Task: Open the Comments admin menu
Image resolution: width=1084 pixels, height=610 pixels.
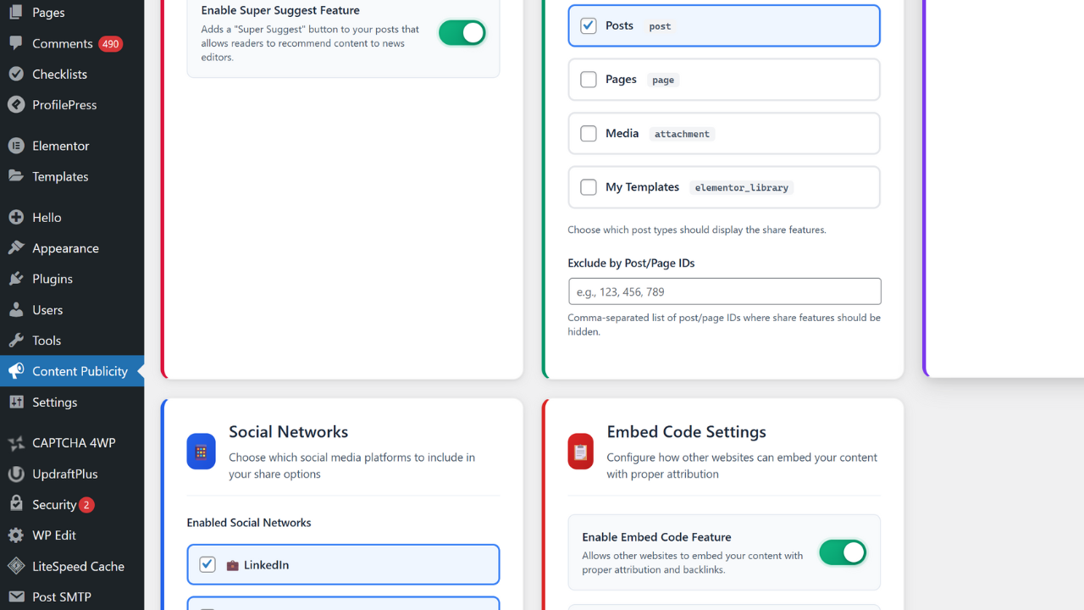Action: point(72,43)
